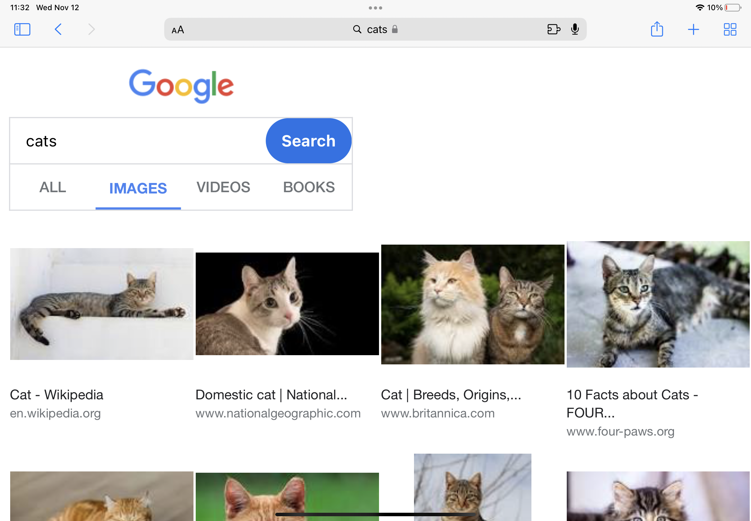The height and width of the screenshot is (521, 751).
Task: Switch to the VIDEOS tab
Action: tap(223, 187)
